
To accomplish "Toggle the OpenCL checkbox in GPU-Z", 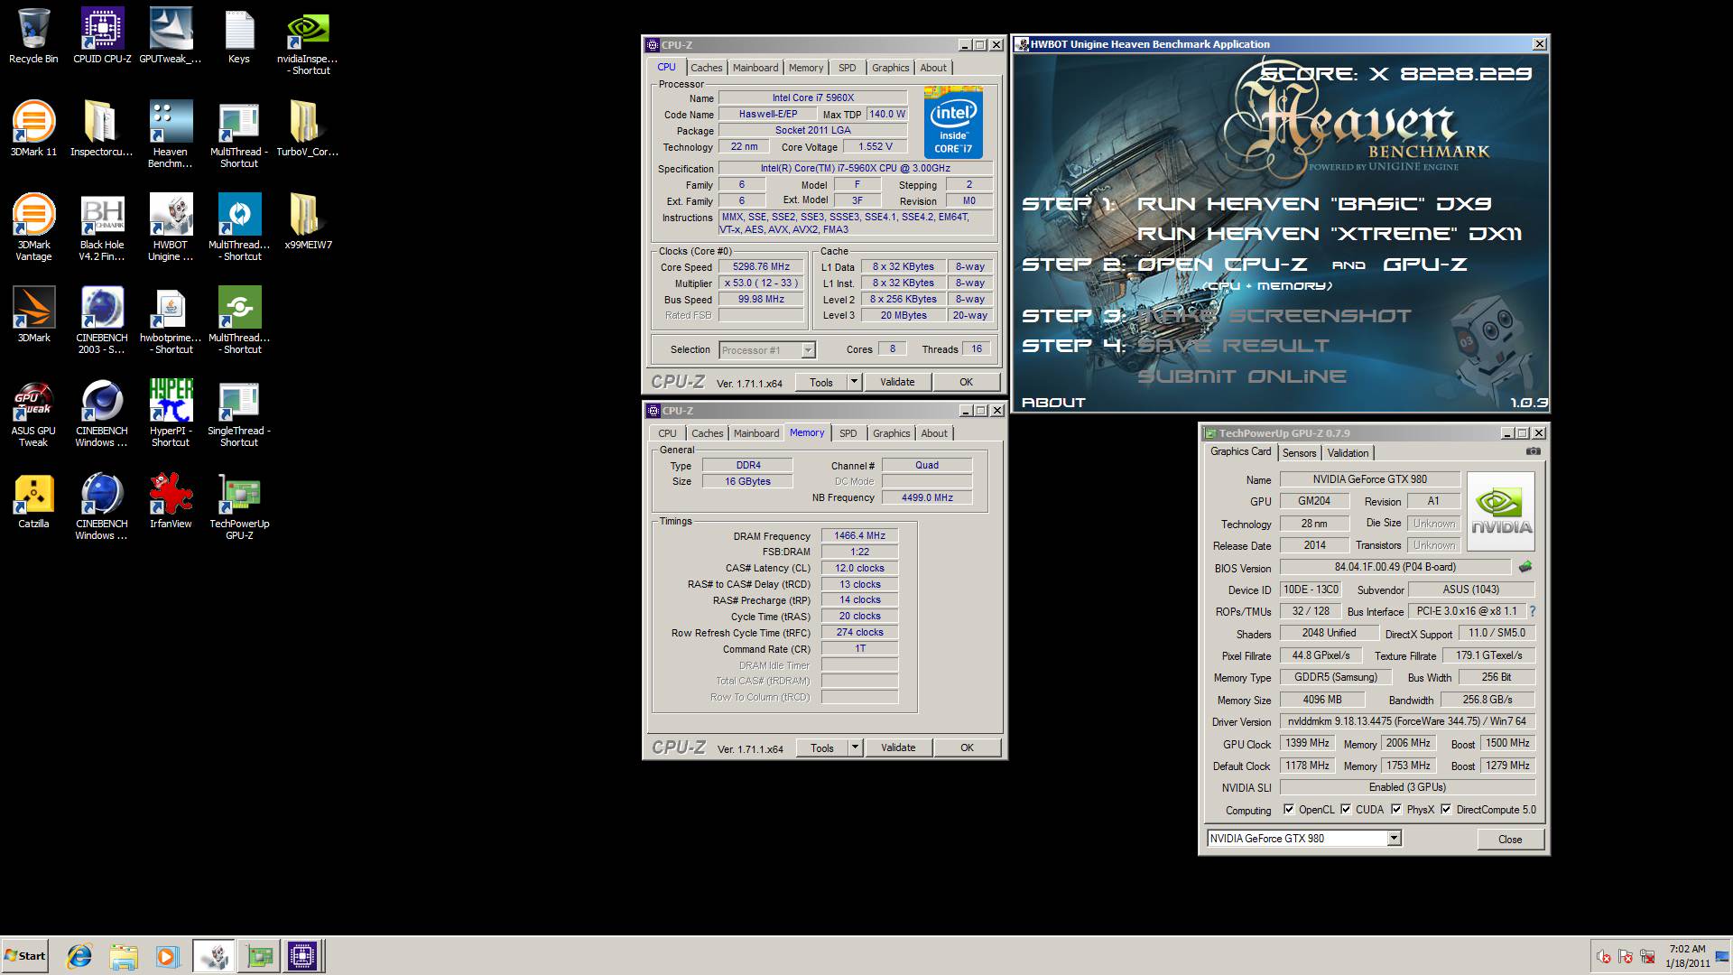I will point(1288,809).
